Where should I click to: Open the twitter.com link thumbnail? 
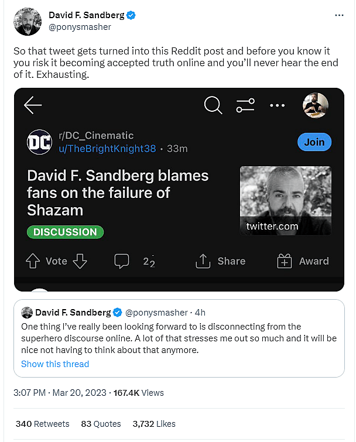point(285,201)
